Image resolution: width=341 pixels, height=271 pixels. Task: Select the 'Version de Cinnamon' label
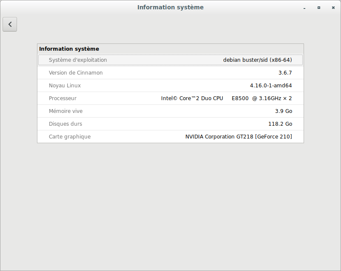76,73
